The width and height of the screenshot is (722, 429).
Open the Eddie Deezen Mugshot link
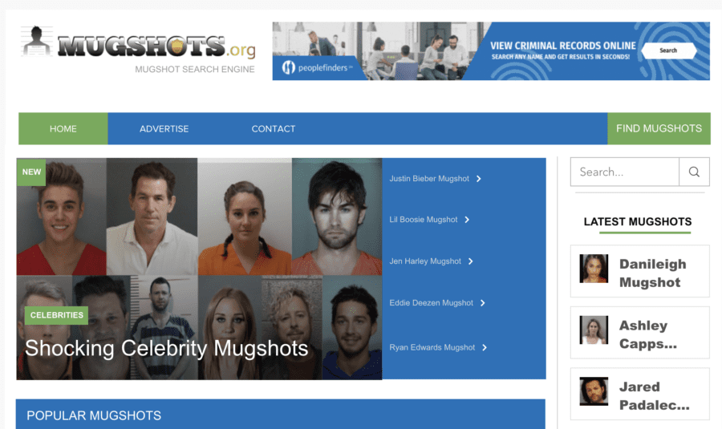[431, 303]
